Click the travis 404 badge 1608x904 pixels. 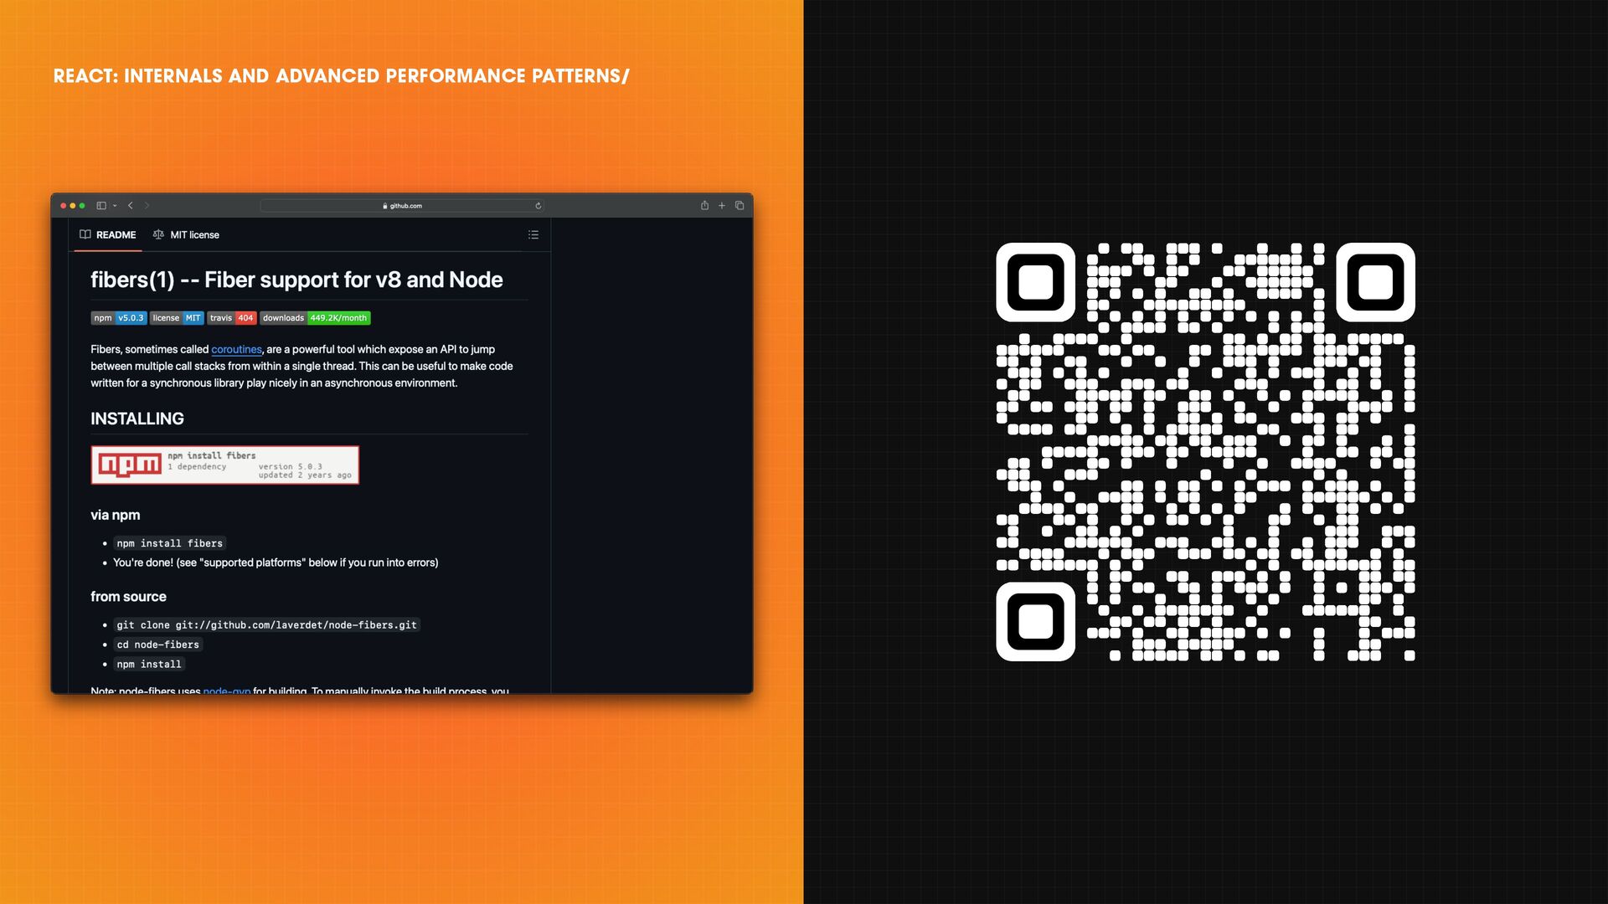(x=231, y=318)
